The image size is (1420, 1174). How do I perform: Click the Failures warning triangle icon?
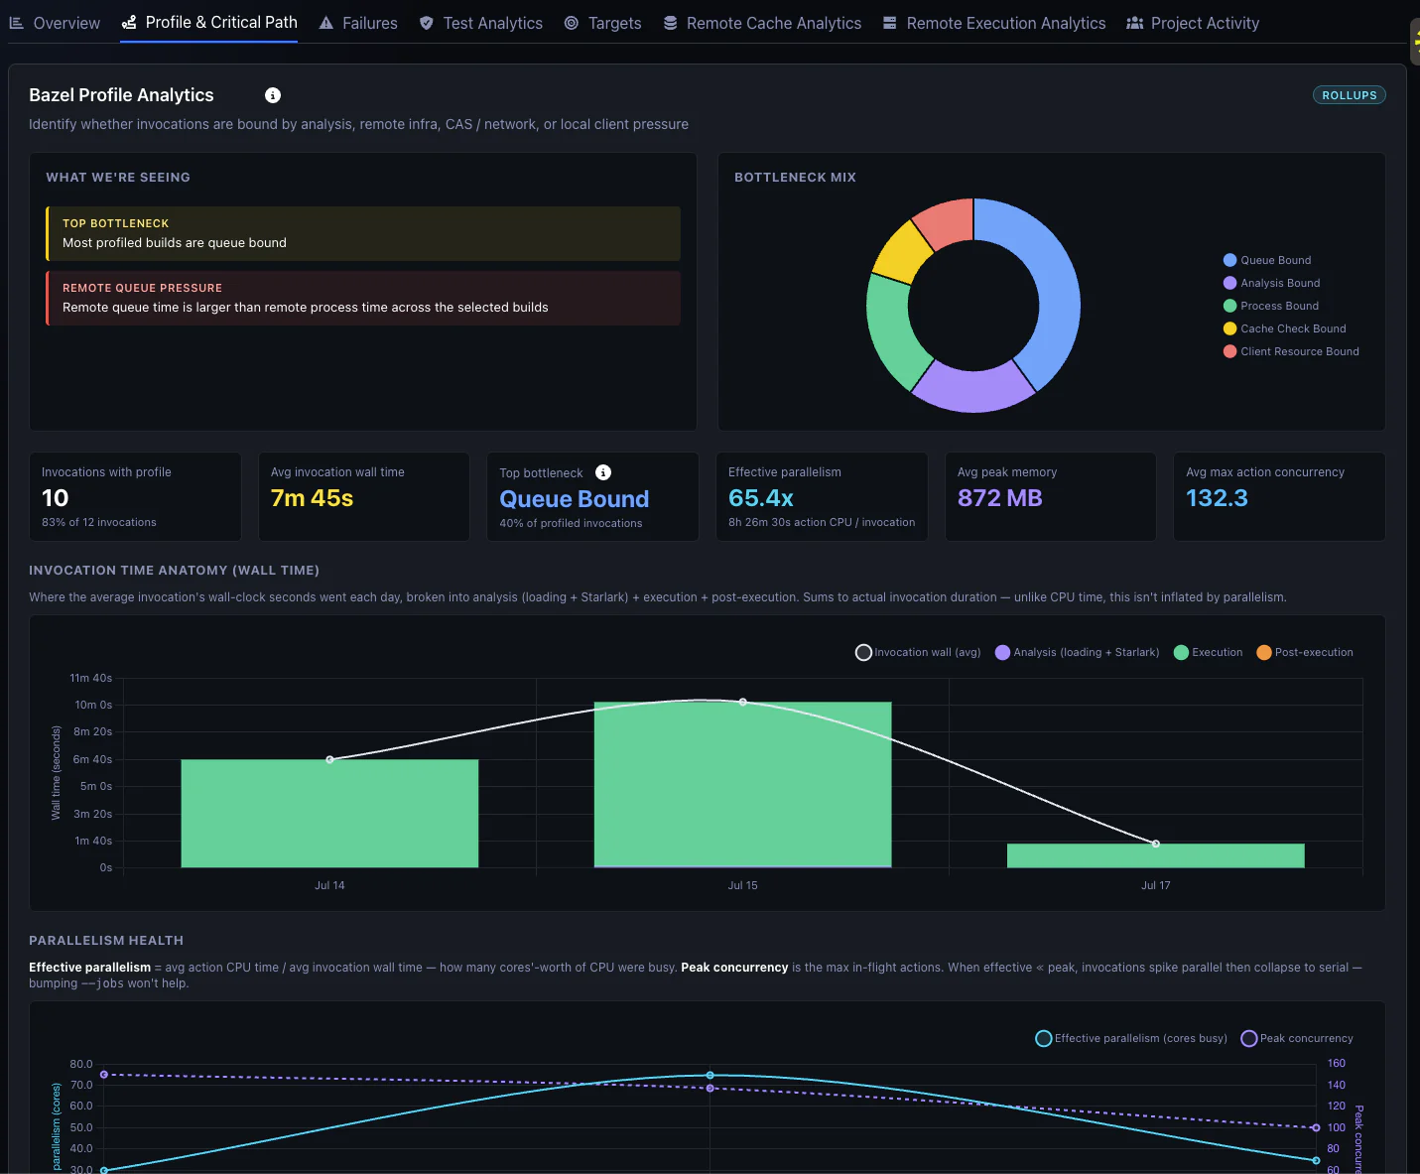pos(325,23)
